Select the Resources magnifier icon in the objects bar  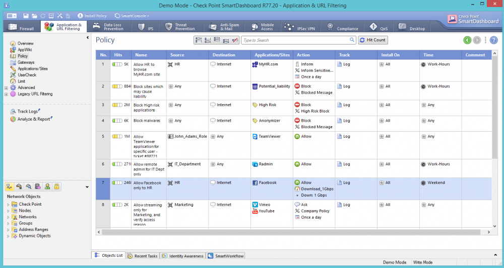(x=28, y=187)
